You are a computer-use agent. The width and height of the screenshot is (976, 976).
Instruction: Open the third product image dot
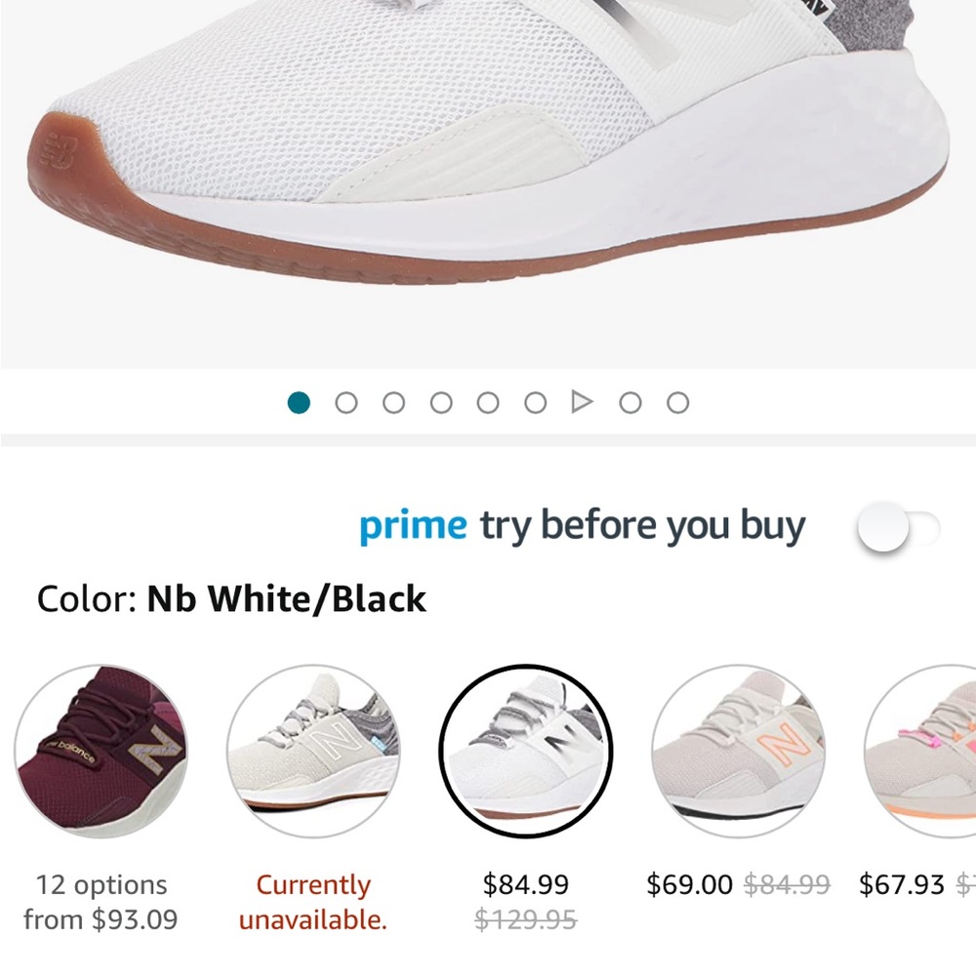click(x=393, y=401)
